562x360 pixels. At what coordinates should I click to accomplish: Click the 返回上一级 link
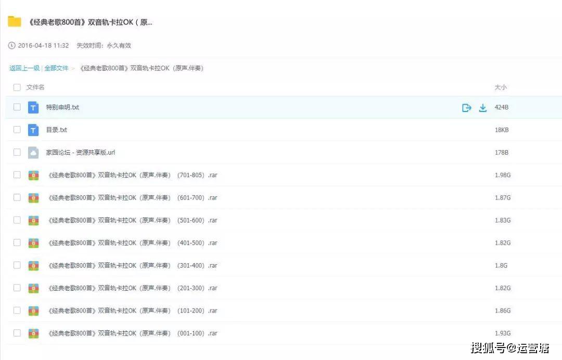24,68
